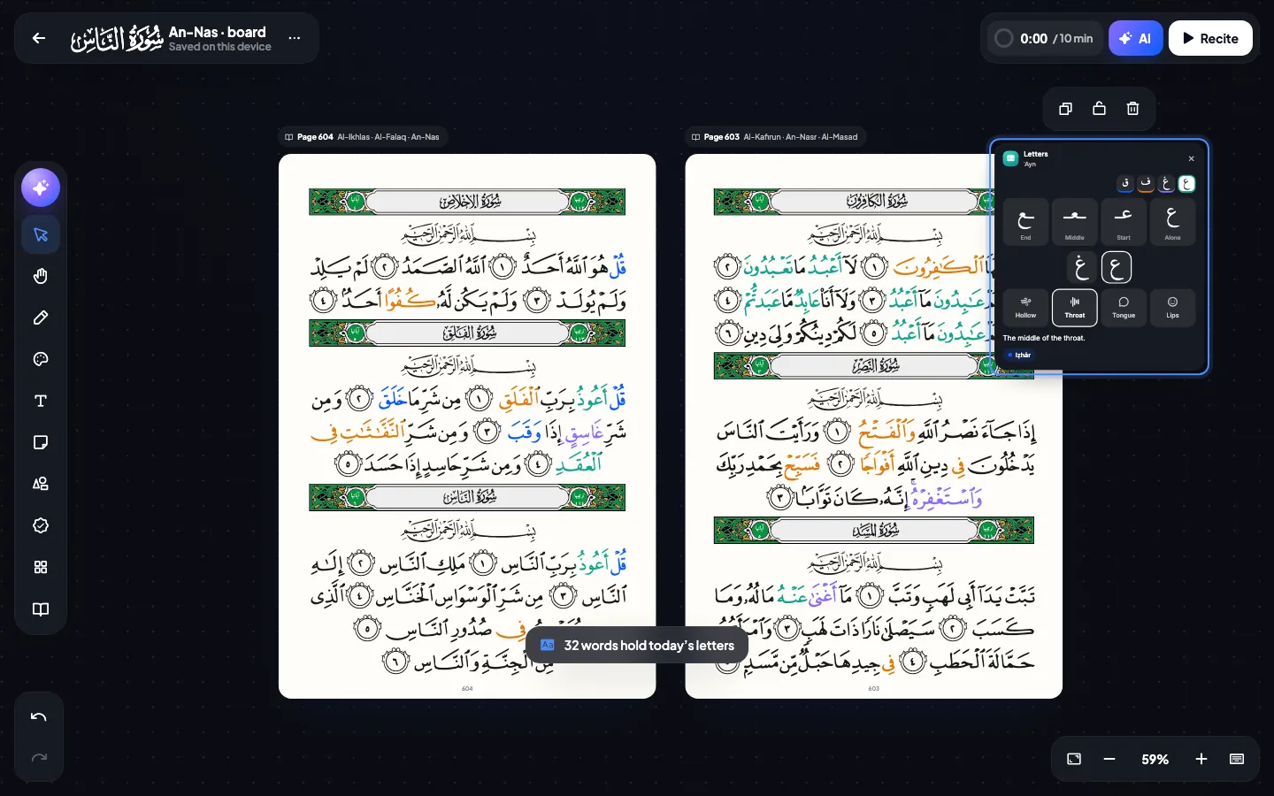
Task: Toggle the lock on the selected card
Action: (x=1099, y=109)
